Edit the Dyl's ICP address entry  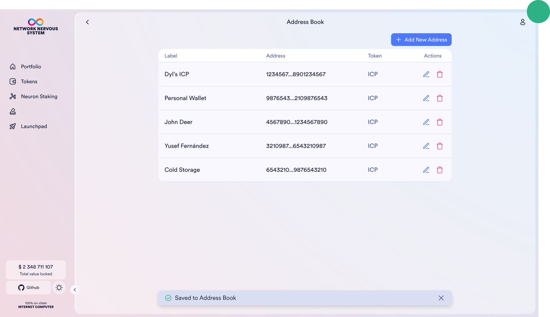tap(426, 74)
